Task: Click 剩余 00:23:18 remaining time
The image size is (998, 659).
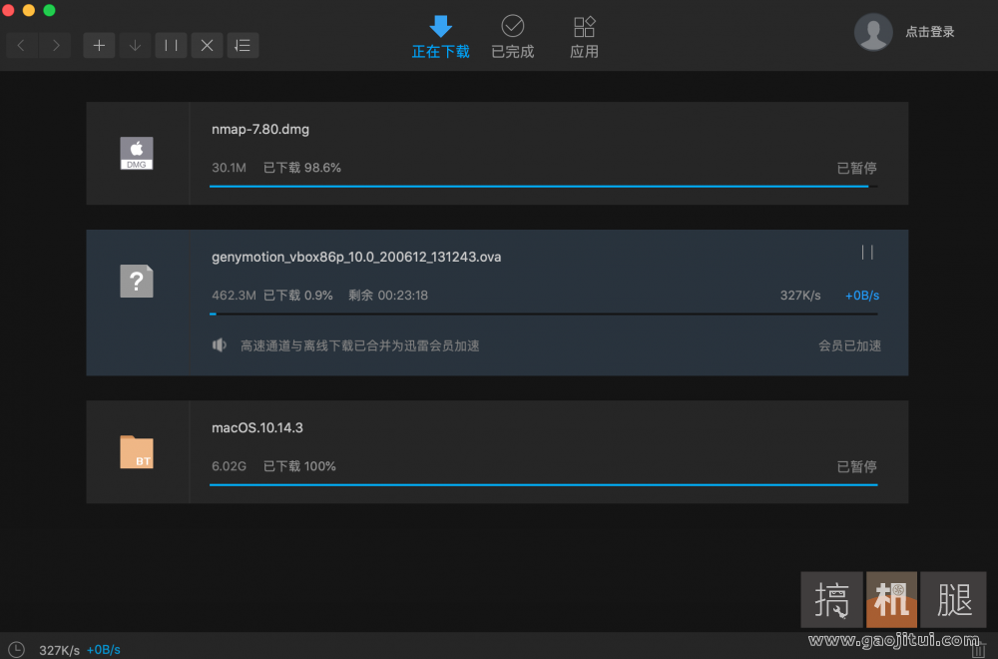Action: point(388,296)
